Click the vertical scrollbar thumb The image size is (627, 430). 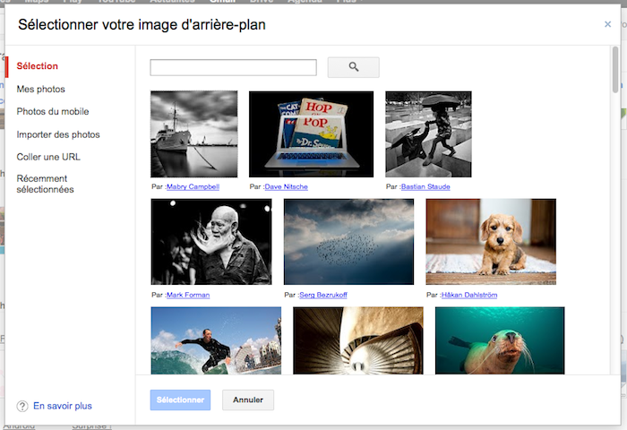tap(615, 70)
